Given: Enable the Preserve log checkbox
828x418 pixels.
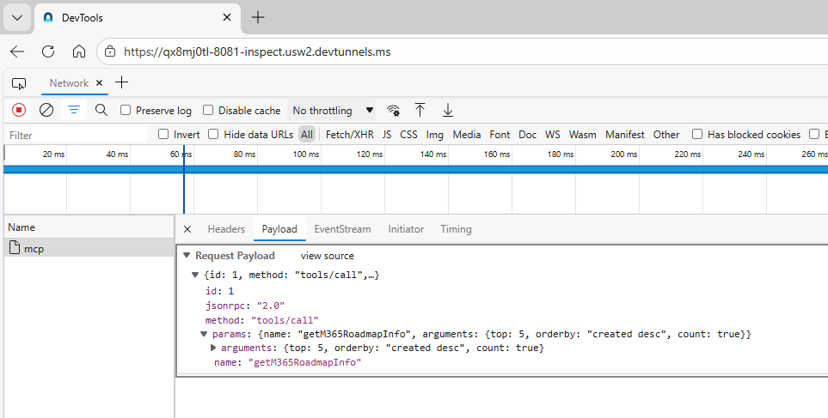Looking at the screenshot, I should click(126, 110).
